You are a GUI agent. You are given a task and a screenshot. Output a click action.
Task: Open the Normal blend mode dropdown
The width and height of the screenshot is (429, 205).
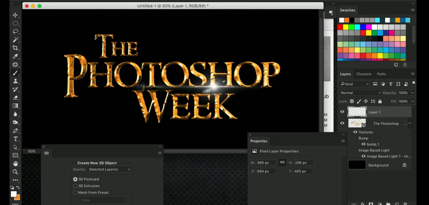point(360,93)
